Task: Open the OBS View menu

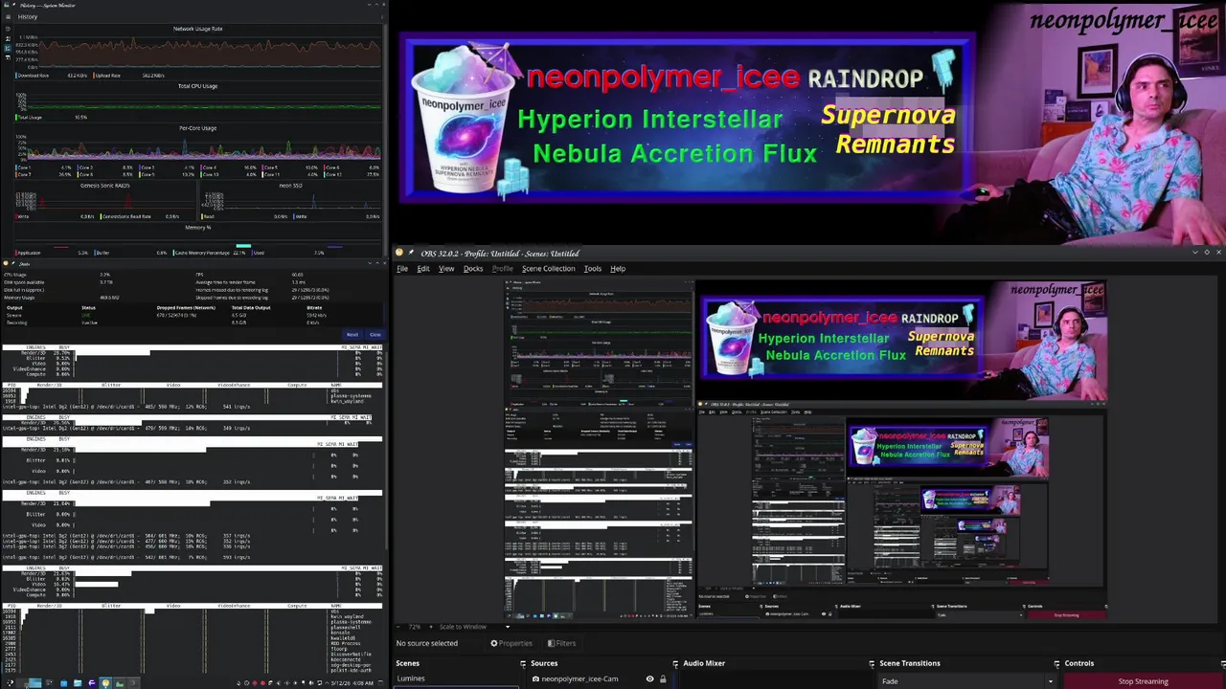Action: point(446,269)
